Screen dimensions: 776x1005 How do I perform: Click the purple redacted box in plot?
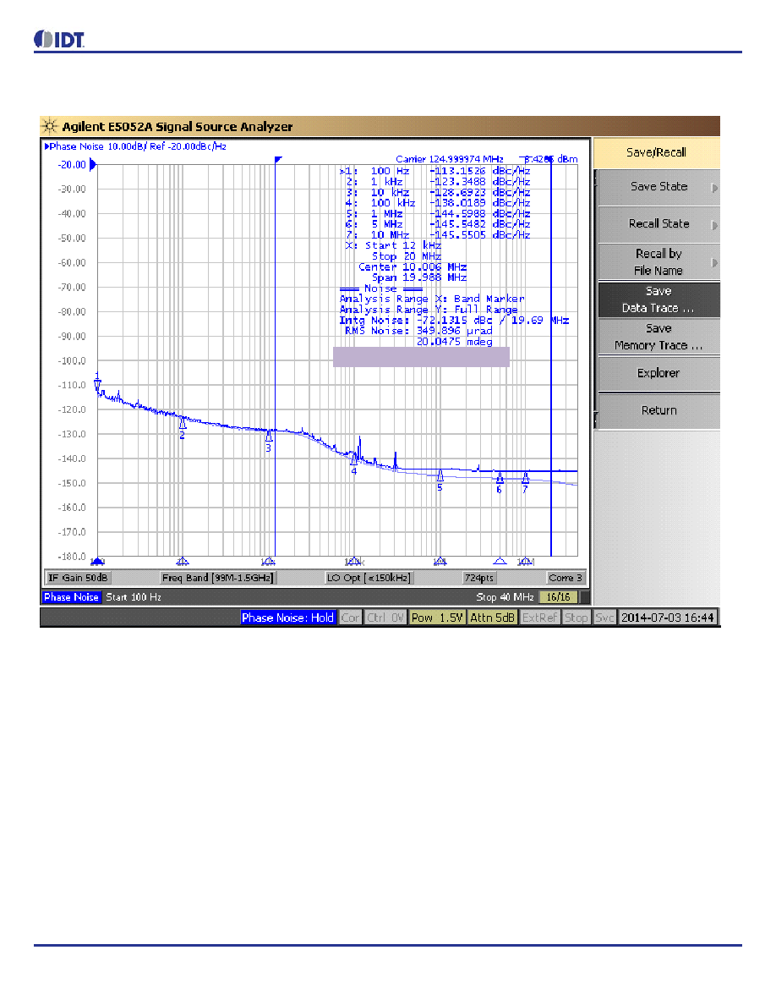tap(421, 357)
